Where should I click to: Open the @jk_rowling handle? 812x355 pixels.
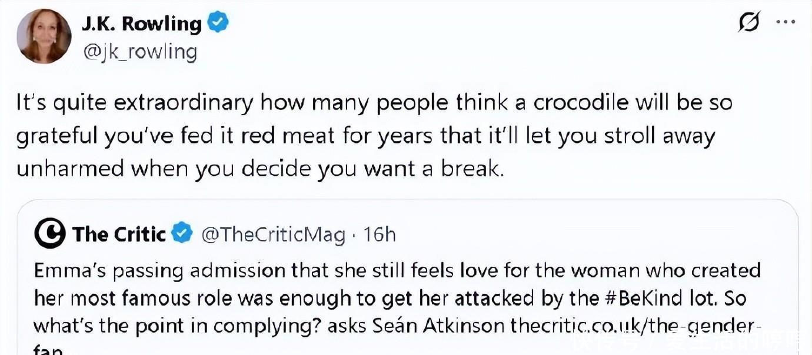tap(140, 52)
